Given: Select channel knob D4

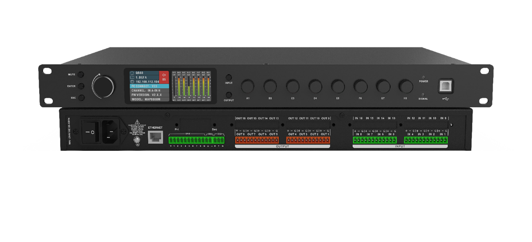Looking at the screenshot, I should [x=315, y=86].
